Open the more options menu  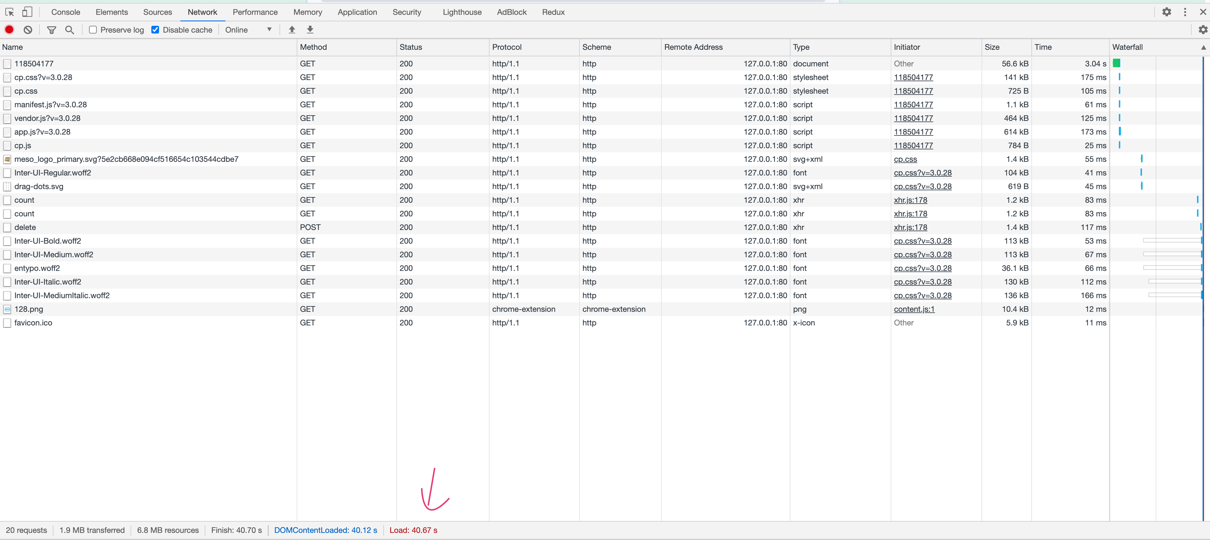pyautogui.click(x=1185, y=12)
